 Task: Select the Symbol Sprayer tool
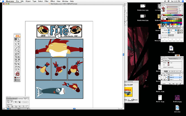point(15,57)
